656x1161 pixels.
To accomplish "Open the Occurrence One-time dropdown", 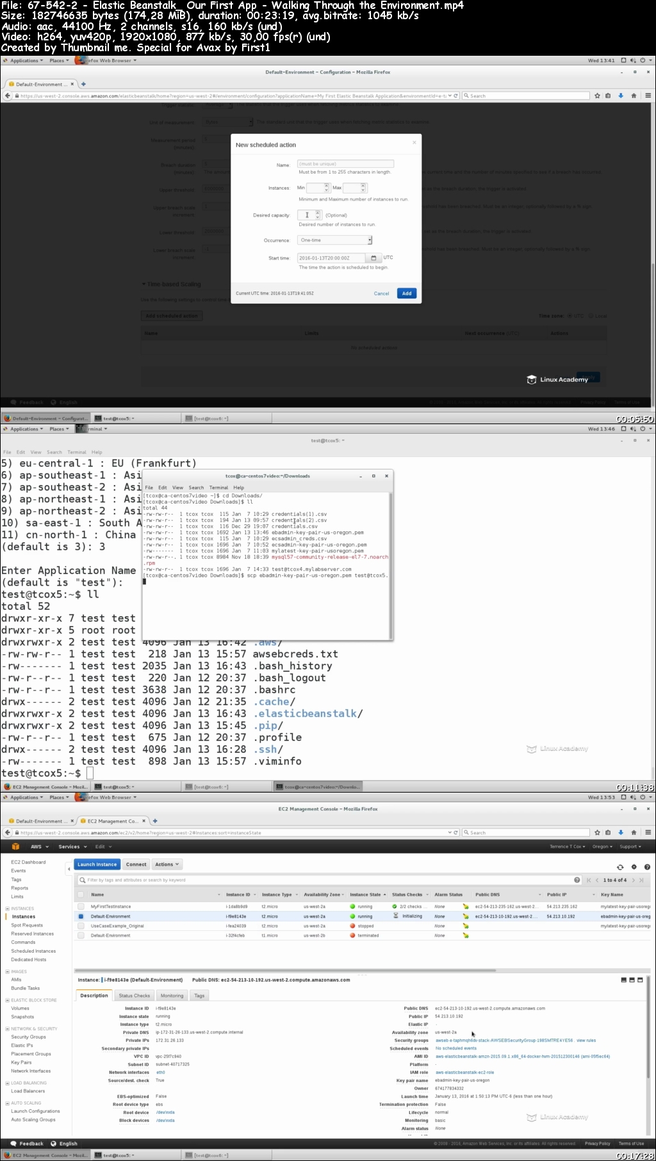I will 335,240.
